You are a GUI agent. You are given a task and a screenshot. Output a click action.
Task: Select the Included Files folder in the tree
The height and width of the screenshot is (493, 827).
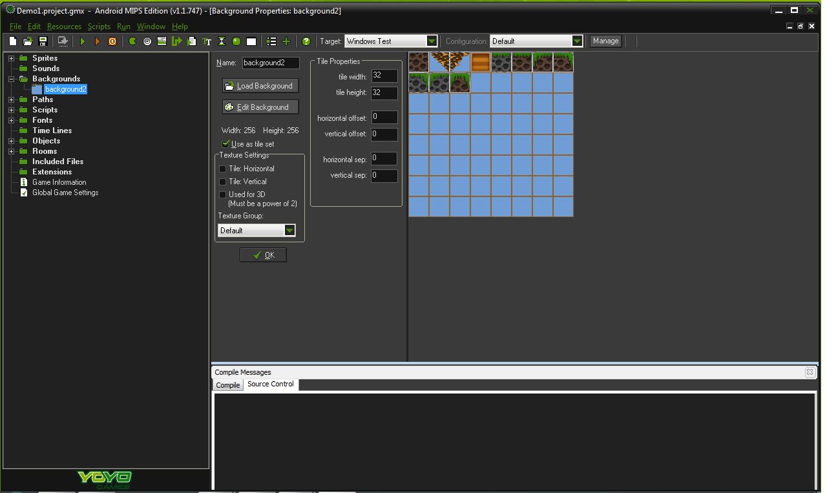[x=58, y=162]
